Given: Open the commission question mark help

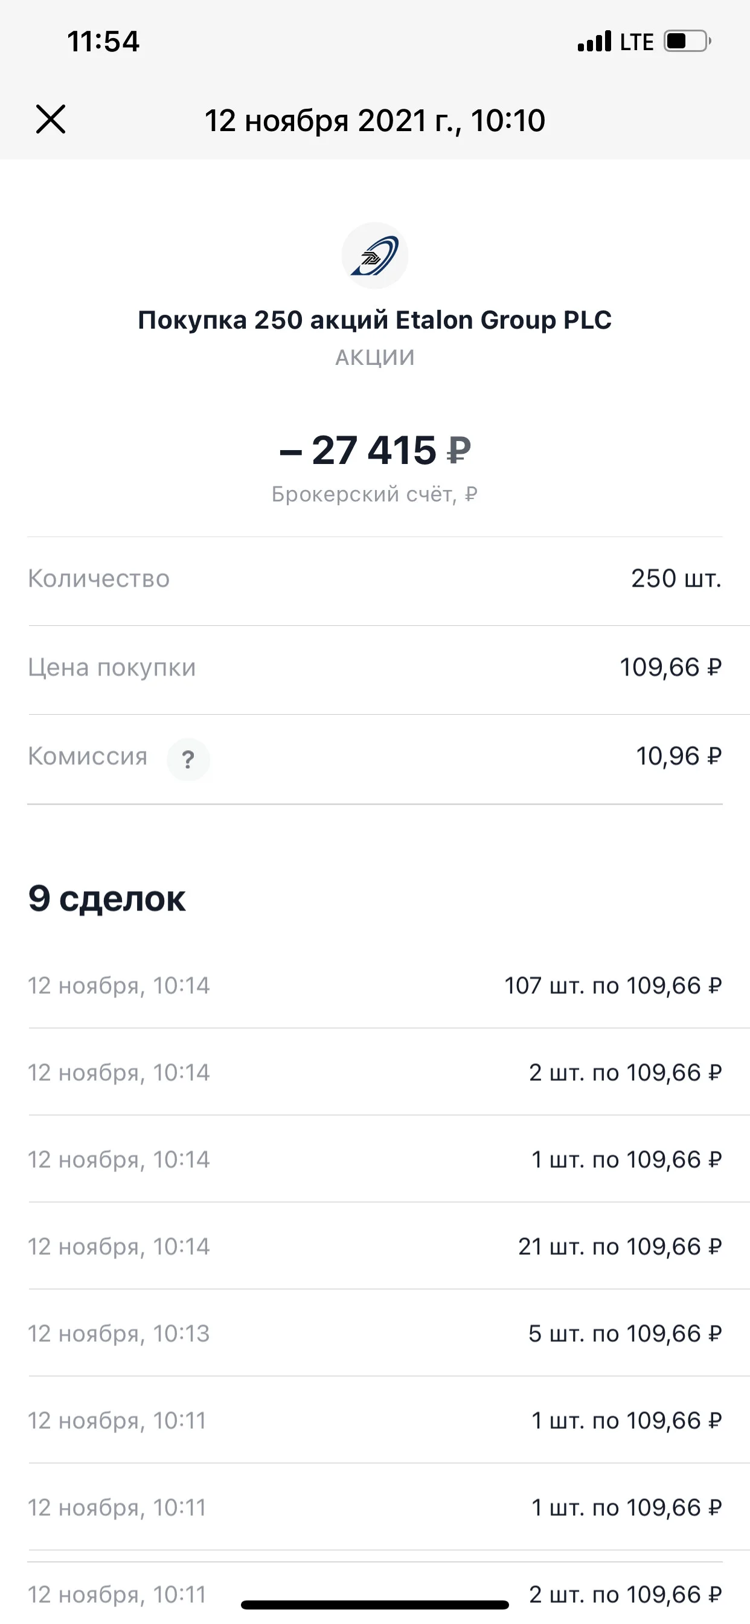Looking at the screenshot, I should pos(188,759).
